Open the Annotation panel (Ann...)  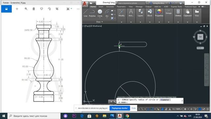pos(131,13)
